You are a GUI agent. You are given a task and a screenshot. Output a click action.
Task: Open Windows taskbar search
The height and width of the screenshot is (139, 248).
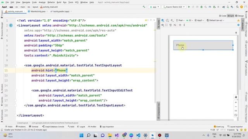click(88, 135)
